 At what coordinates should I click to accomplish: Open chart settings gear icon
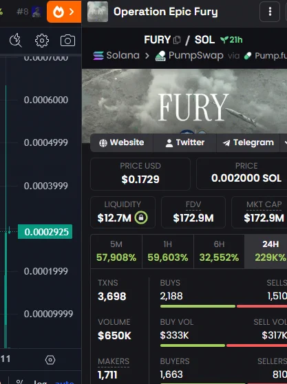[42, 41]
